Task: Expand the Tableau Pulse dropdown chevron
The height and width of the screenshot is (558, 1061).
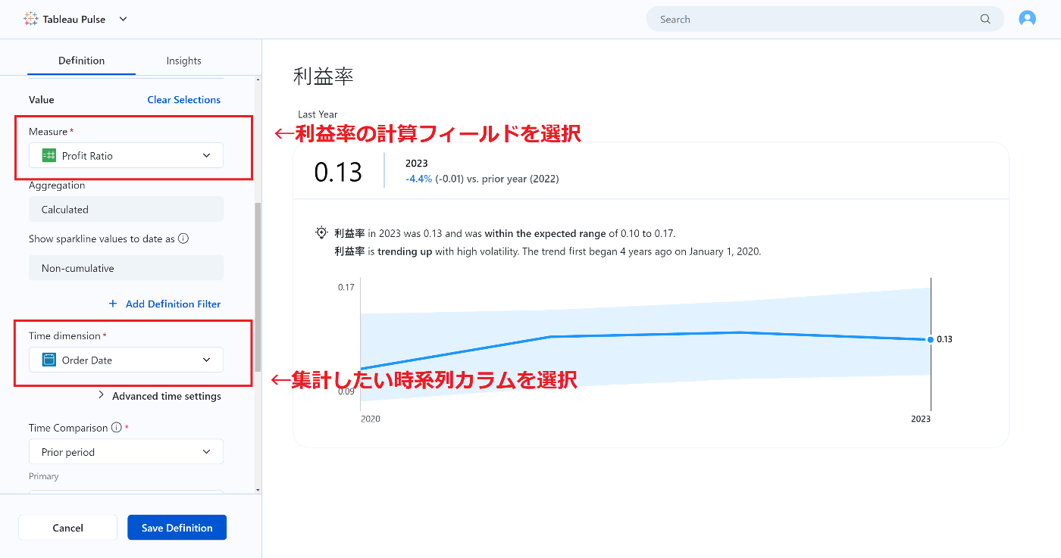Action: click(124, 19)
